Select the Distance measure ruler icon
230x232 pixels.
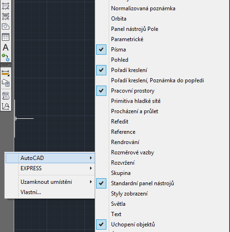click(x=6, y=73)
